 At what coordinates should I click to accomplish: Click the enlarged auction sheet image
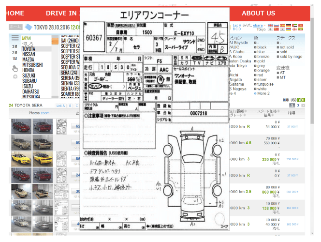point(155,119)
